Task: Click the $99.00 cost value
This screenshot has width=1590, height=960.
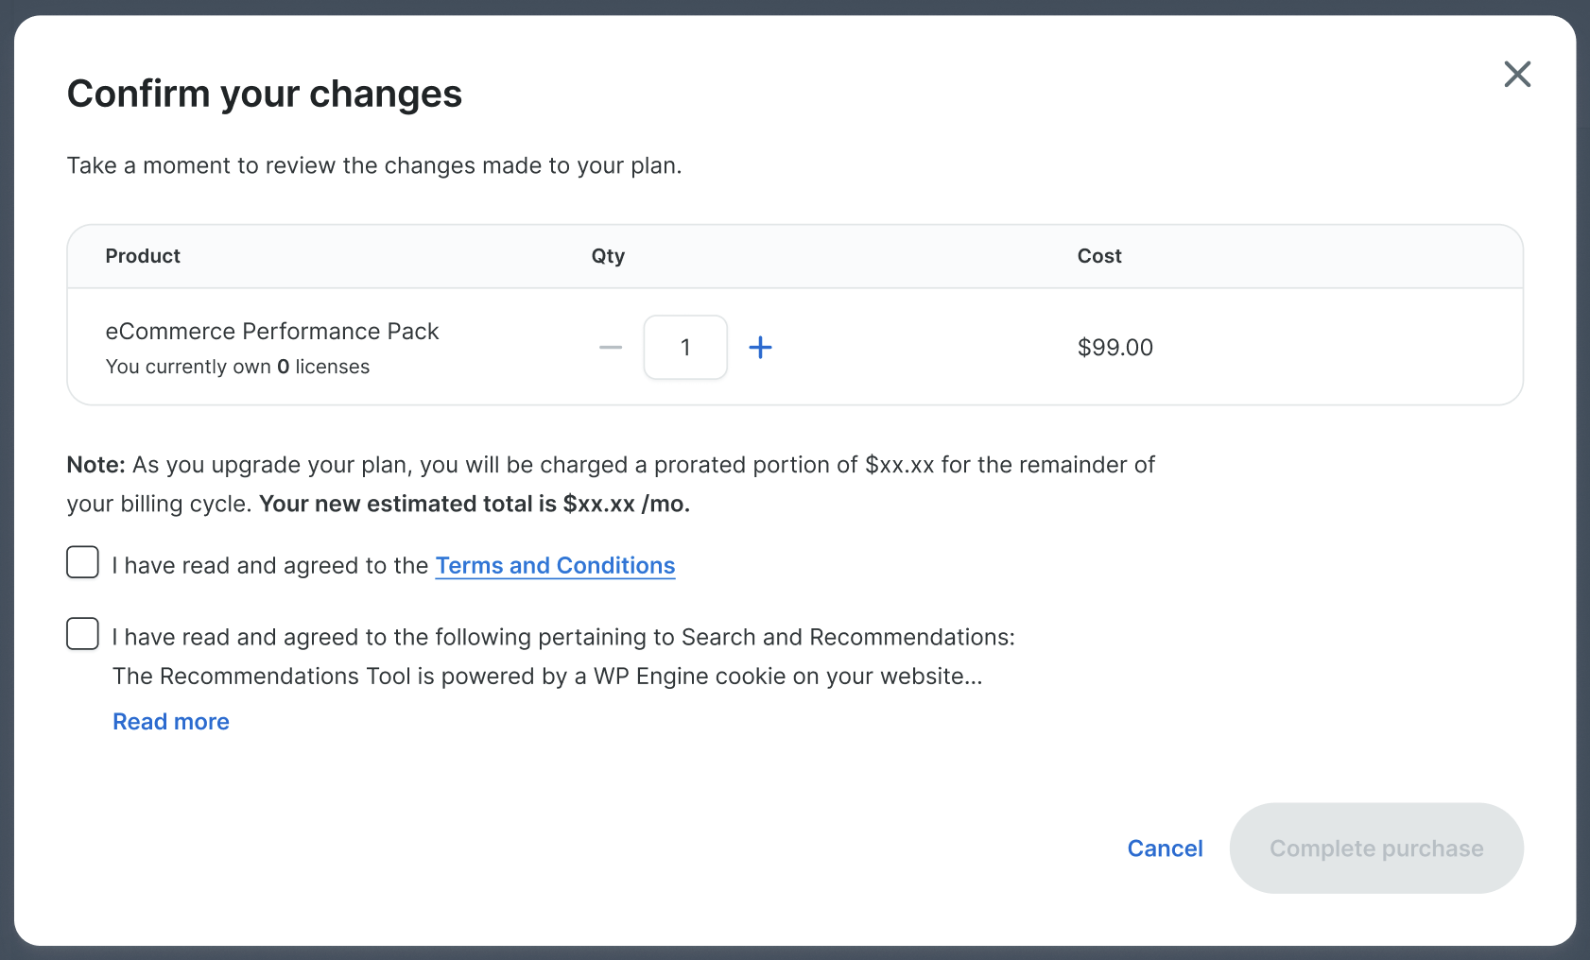Action: coord(1115,348)
